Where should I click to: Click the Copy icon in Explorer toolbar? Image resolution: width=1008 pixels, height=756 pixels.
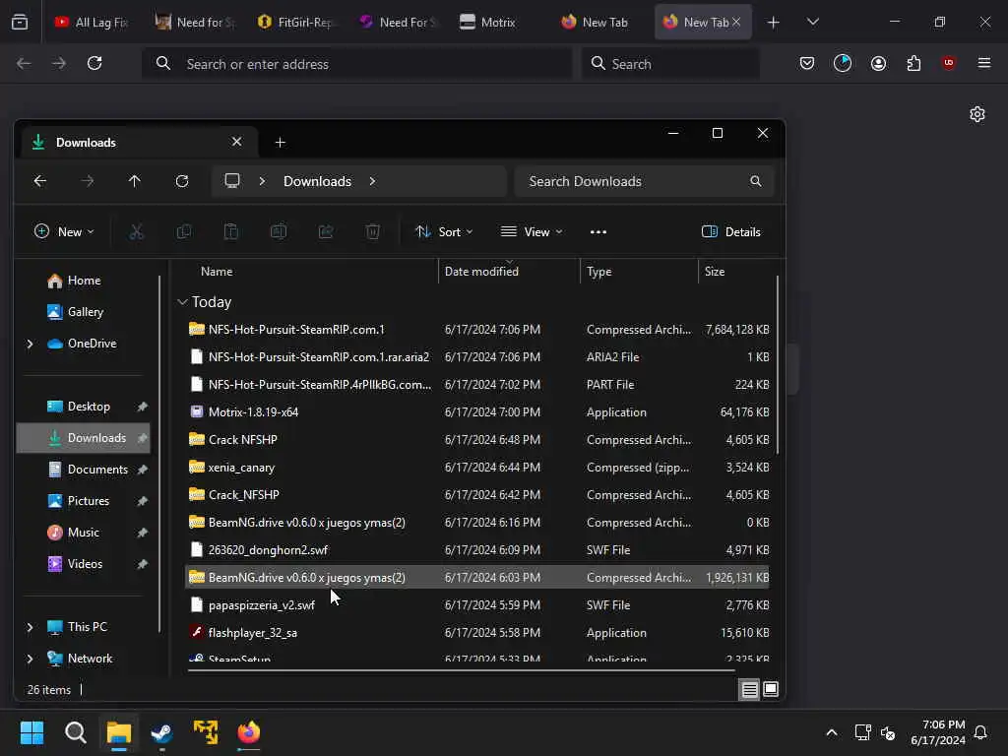pos(184,232)
